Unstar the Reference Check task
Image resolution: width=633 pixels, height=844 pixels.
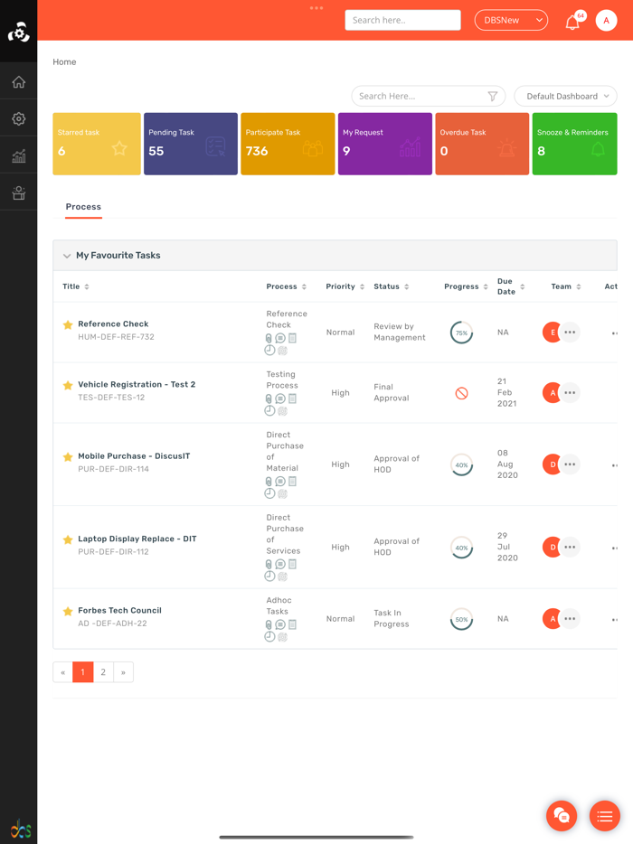(x=68, y=324)
